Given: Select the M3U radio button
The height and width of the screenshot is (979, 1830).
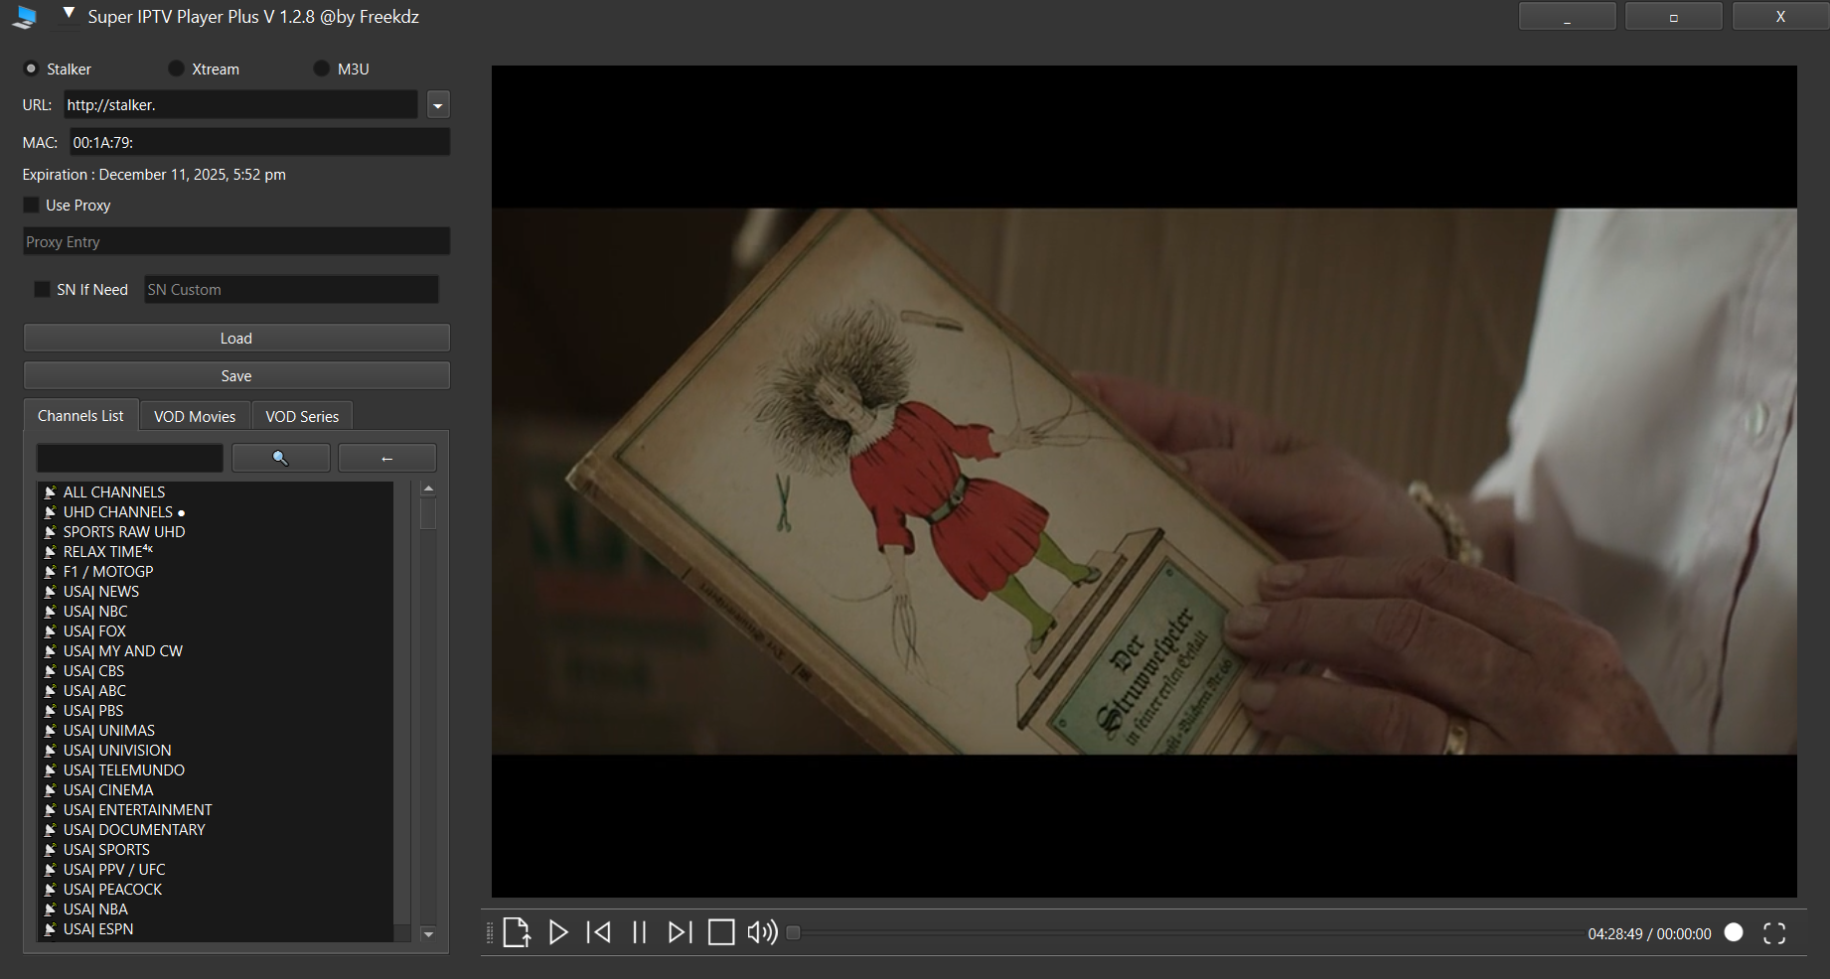Looking at the screenshot, I should pyautogui.click(x=321, y=69).
